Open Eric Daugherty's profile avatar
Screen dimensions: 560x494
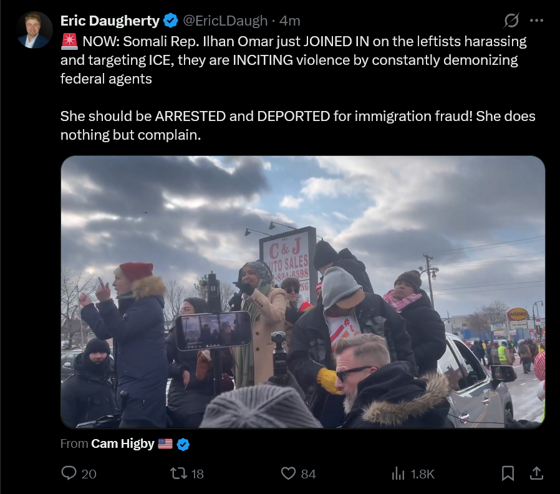pyautogui.click(x=34, y=30)
